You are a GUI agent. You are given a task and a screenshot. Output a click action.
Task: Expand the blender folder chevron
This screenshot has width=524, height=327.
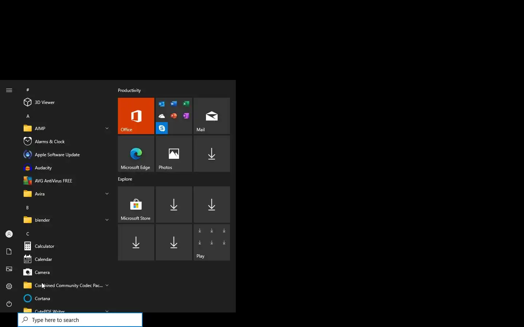click(x=107, y=220)
